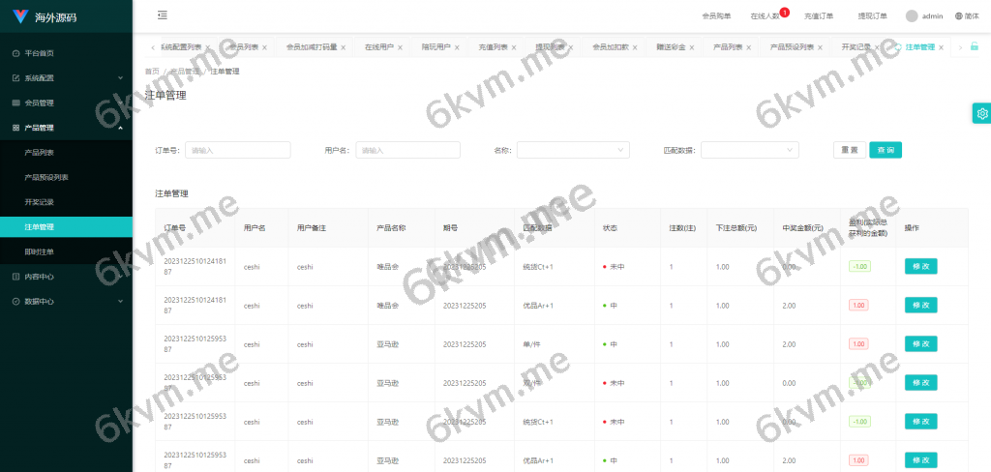Click the 平台首页 dashboard icon
The height and width of the screenshot is (472, 991).
click(x=15, y=54)
